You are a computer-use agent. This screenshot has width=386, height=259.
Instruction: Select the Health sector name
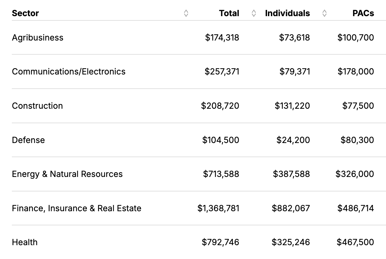25,242
